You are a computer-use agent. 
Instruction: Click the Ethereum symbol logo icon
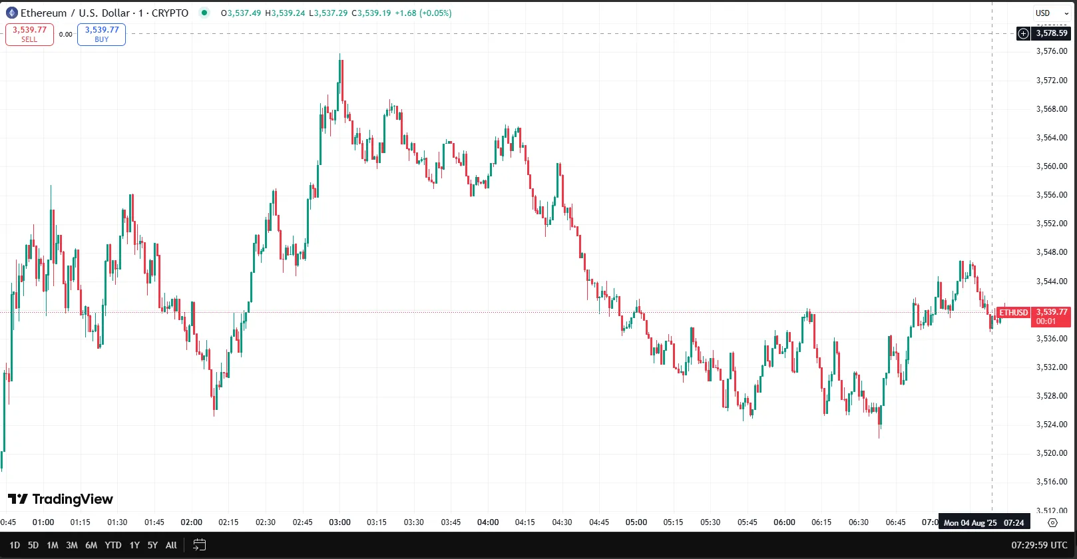[x=11, y=13]
